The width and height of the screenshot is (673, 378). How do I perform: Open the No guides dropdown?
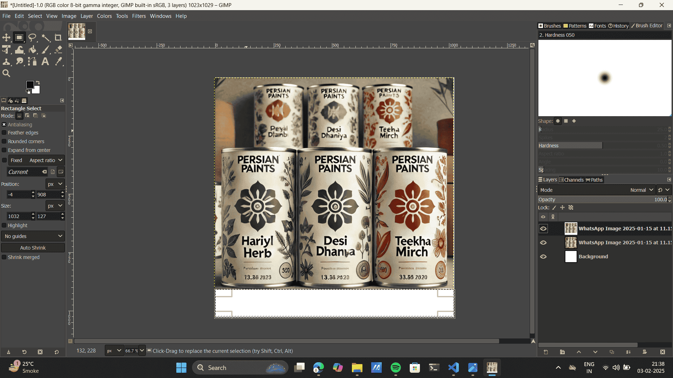coord(33,236)
